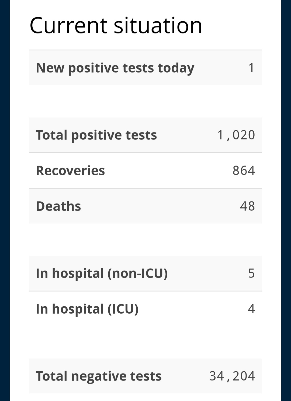Click the '(non-ICU)' text in the hospital row

pyautogui.click(x=138, y=273)
